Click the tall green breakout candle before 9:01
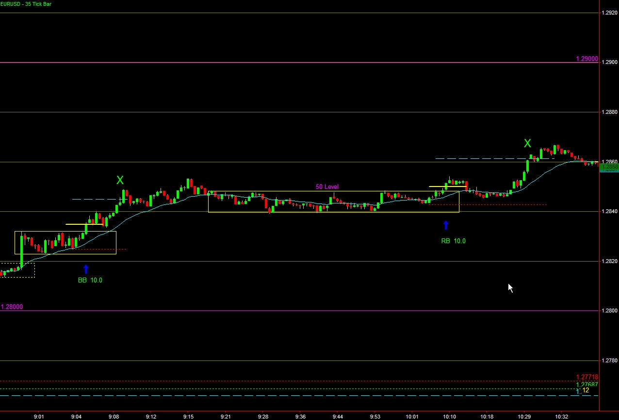The image size is (619, 420). pyautogui.click(x=21, y=250)
